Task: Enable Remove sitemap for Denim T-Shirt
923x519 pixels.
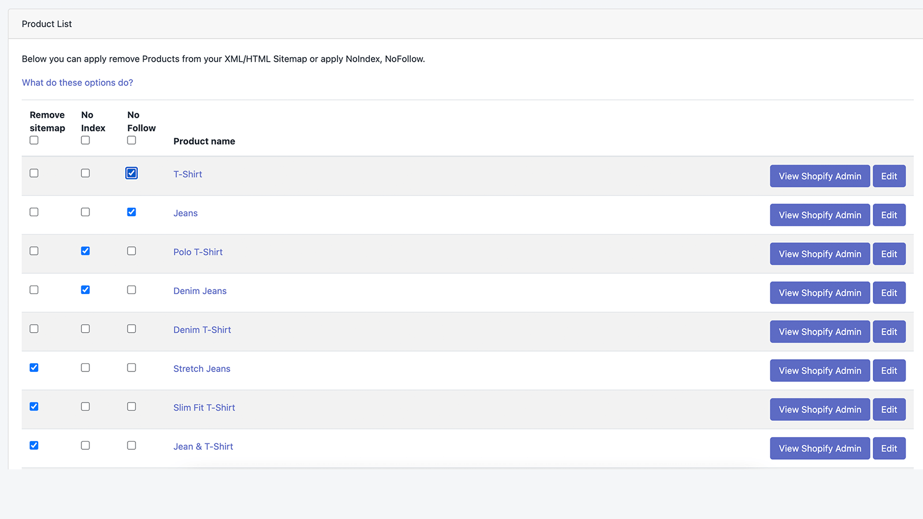Action: (34, 329)
